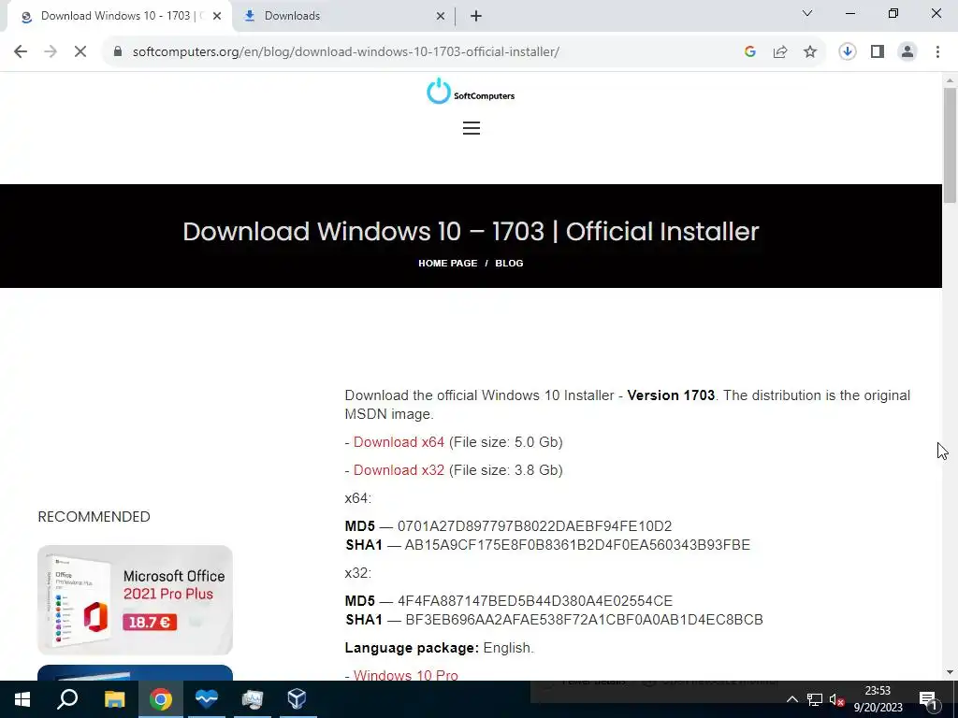Image resolution: width=958 pixels, height=718 pixels.
Task: Click the network icon in system tray
Action: 815,699
